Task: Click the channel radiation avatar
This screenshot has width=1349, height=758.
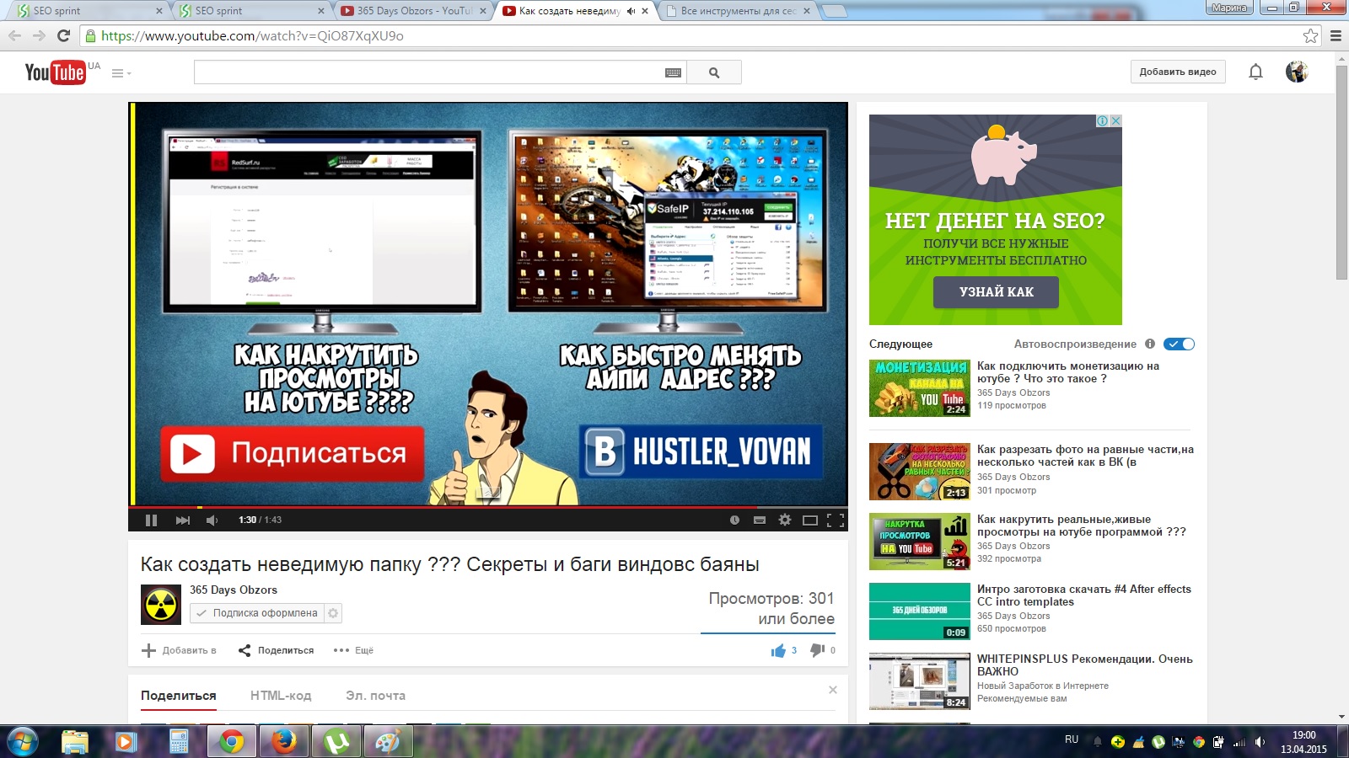Action: coord(161,605)
